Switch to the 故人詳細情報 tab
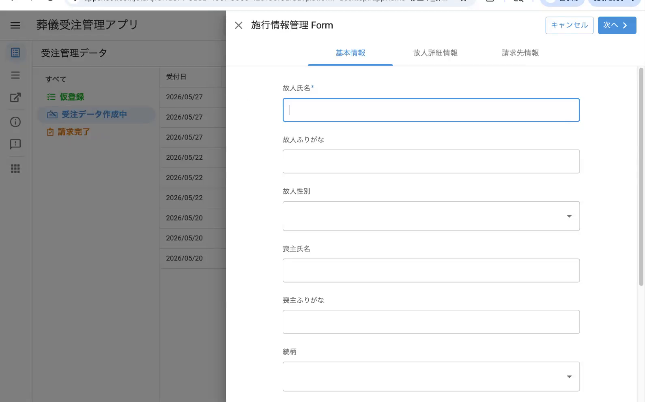Screen dimensions: 645x402 click(x=435, y=53)
